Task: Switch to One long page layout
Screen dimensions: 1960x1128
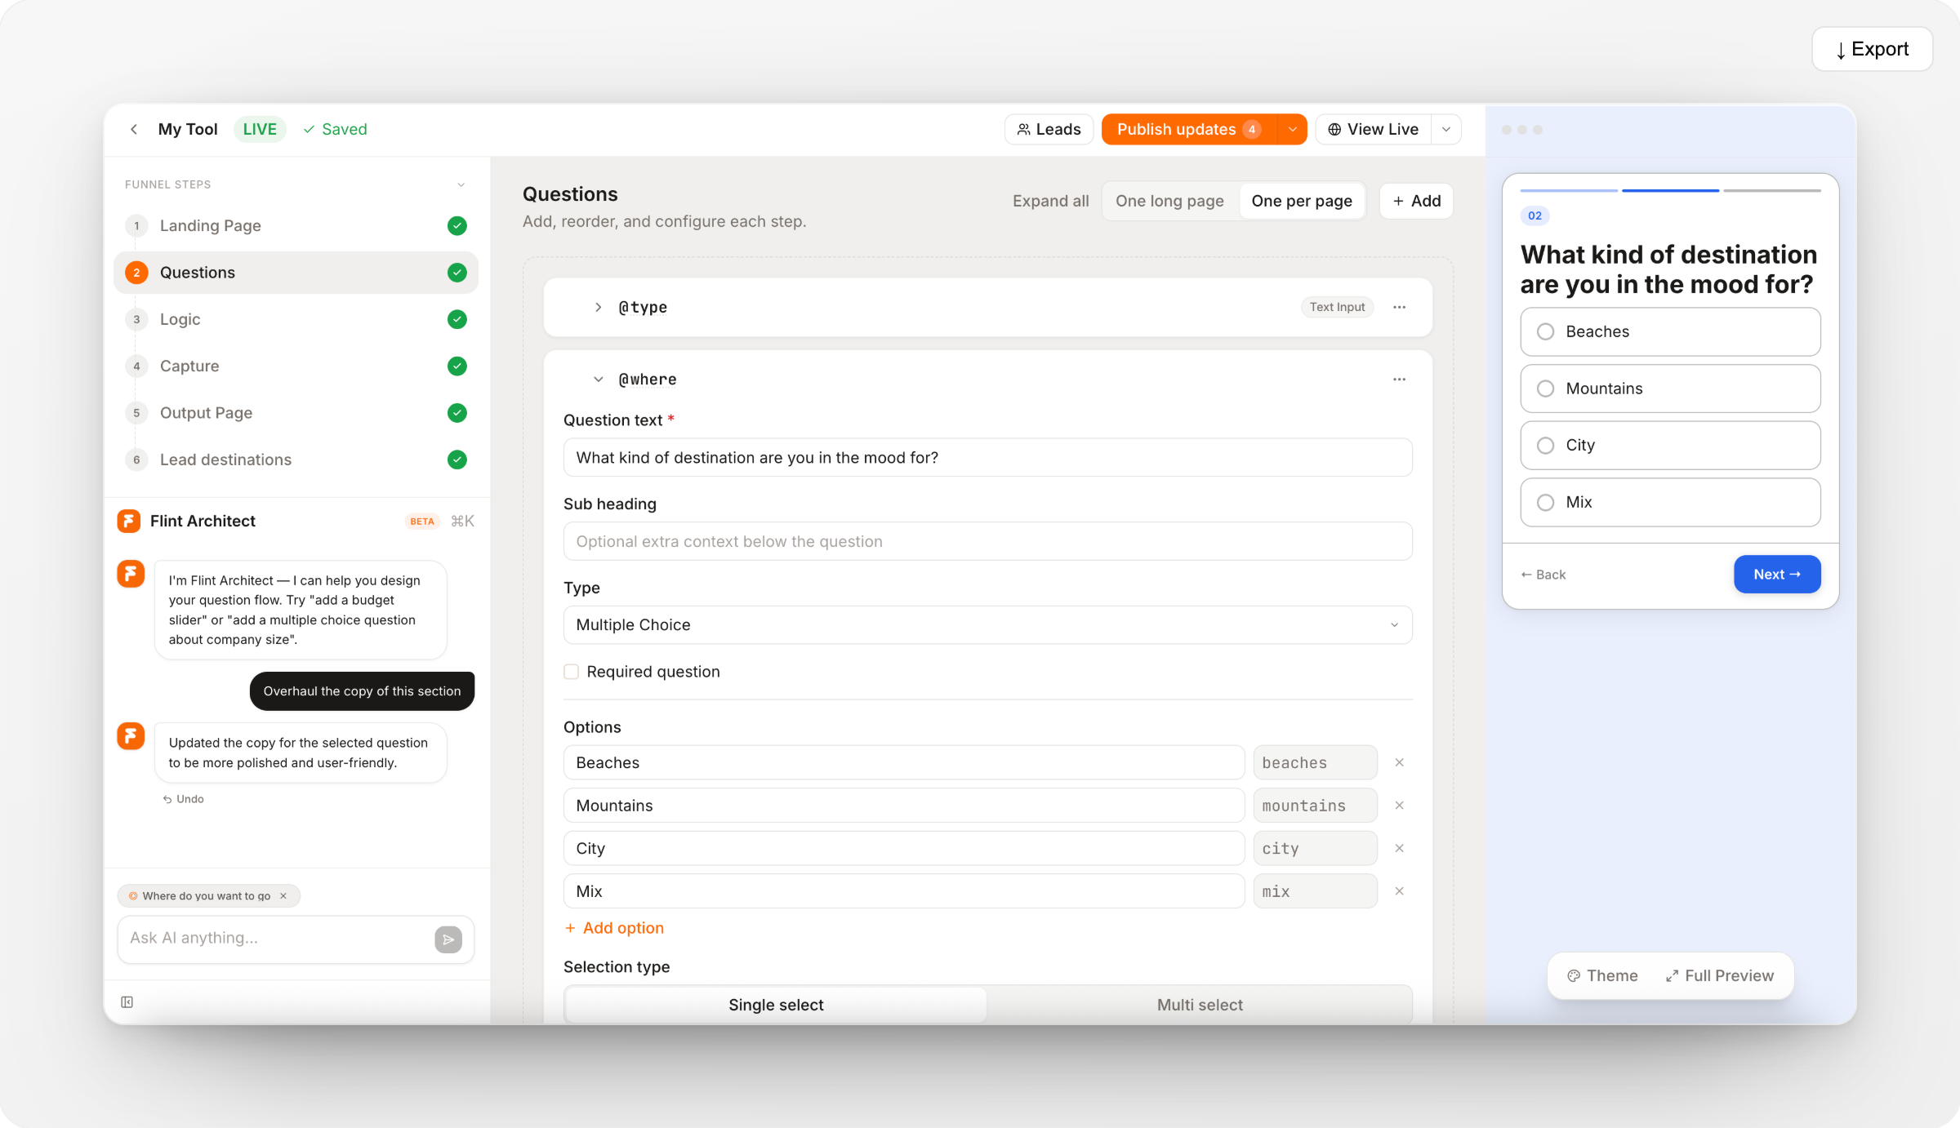Action: coord(1169,201)
